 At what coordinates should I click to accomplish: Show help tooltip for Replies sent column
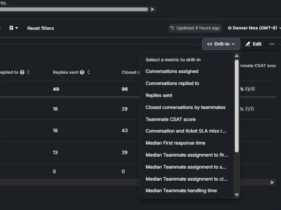[x=82, y=72]
